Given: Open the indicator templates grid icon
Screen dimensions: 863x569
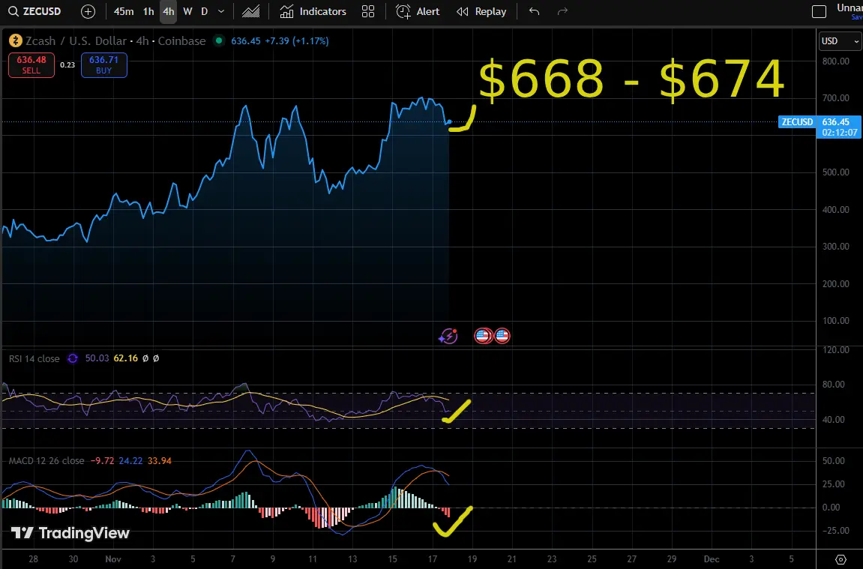Looking at the screenshot, I should pyautogui.click(x=368, y=11).
